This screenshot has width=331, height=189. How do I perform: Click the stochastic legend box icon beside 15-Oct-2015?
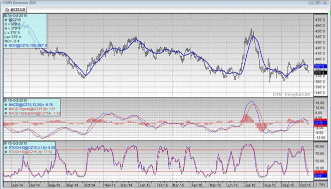coord(6,143)
